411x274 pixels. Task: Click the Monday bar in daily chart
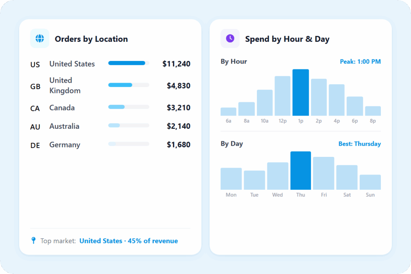tap(231, 179)
